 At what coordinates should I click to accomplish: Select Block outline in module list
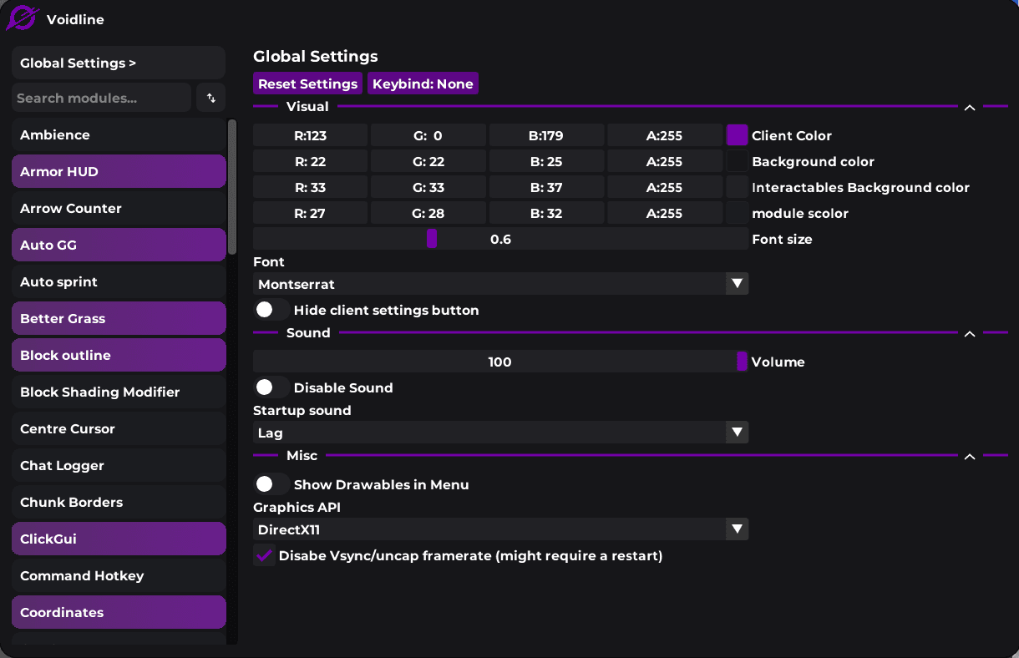tap(119, 355)
